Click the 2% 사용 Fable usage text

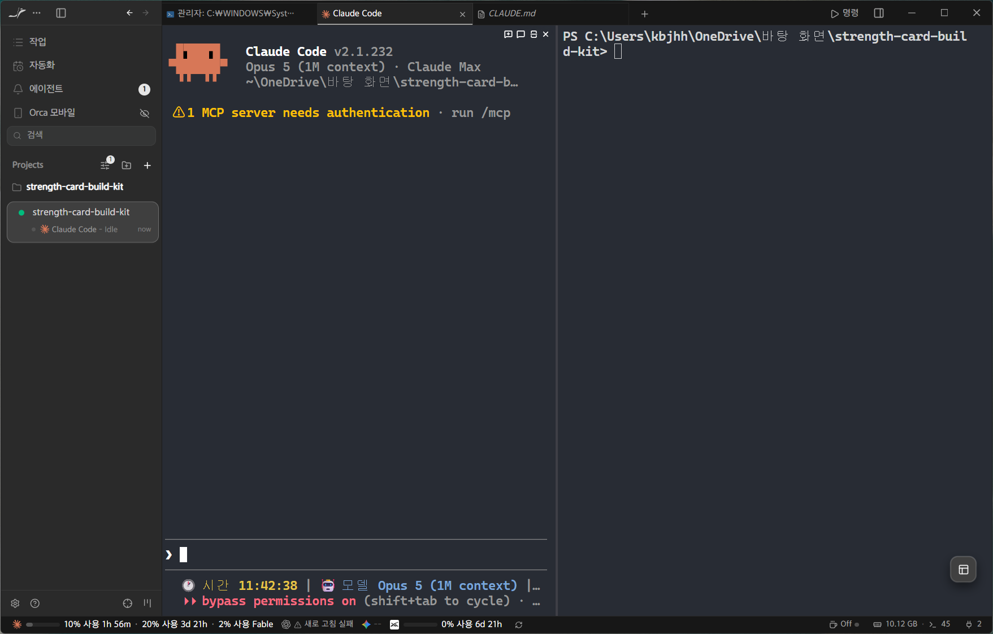point(246,624)
